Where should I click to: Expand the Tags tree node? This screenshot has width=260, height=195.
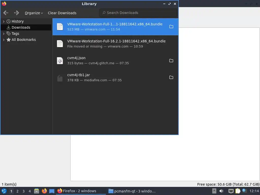coord(4,34)
